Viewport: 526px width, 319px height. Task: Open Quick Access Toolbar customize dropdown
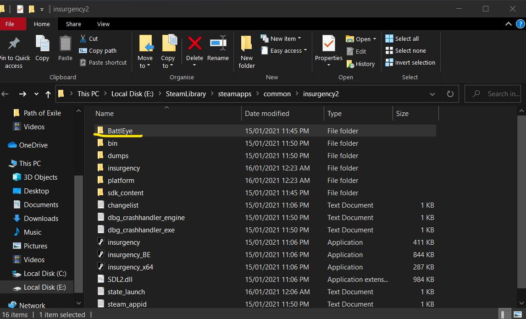tap(42, 9)
